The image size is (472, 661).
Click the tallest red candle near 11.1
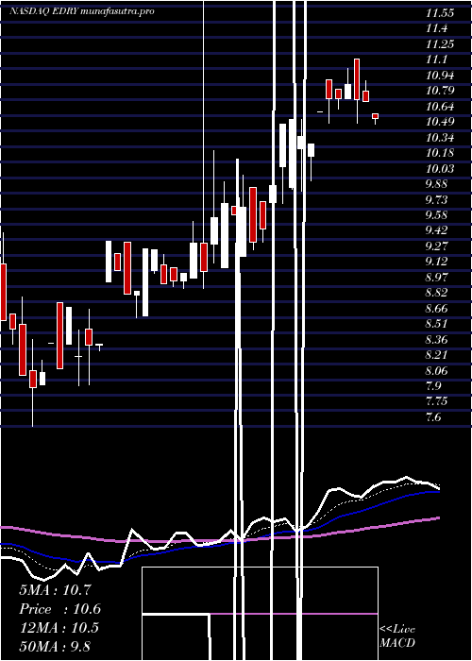click(x=357, y=79)
